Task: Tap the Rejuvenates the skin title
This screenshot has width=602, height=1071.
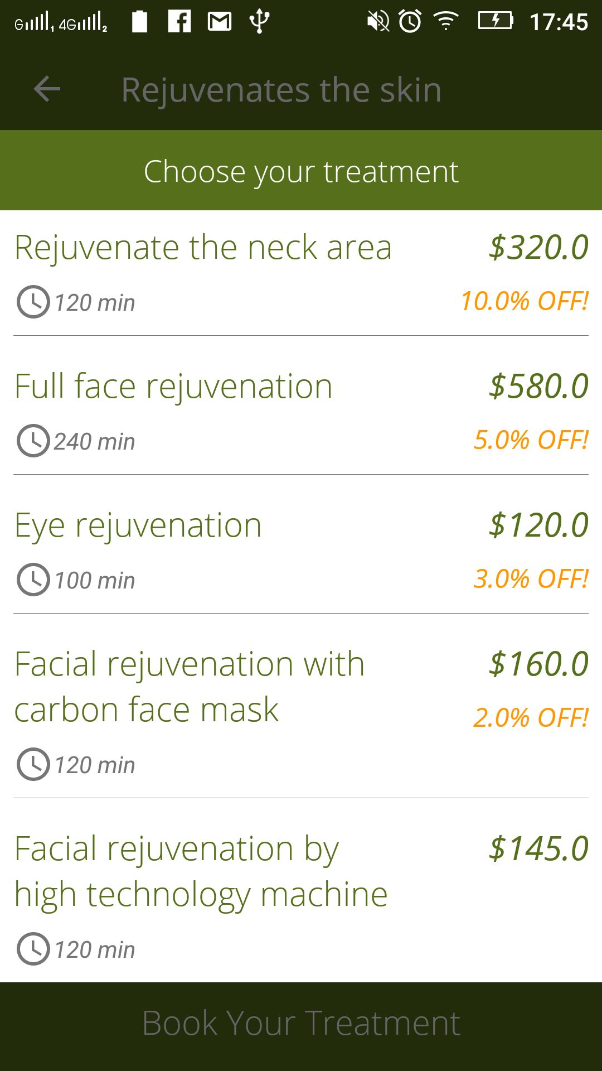Action: tap(281, 90)
